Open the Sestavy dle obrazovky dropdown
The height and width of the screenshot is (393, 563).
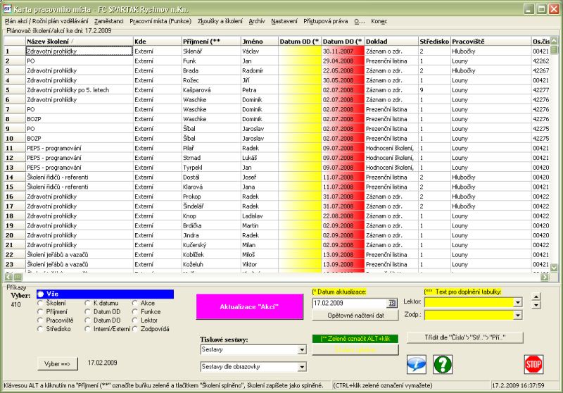[302, 367]
